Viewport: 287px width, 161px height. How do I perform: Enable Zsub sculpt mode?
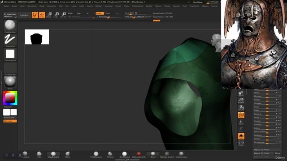(x=108, y=13)
